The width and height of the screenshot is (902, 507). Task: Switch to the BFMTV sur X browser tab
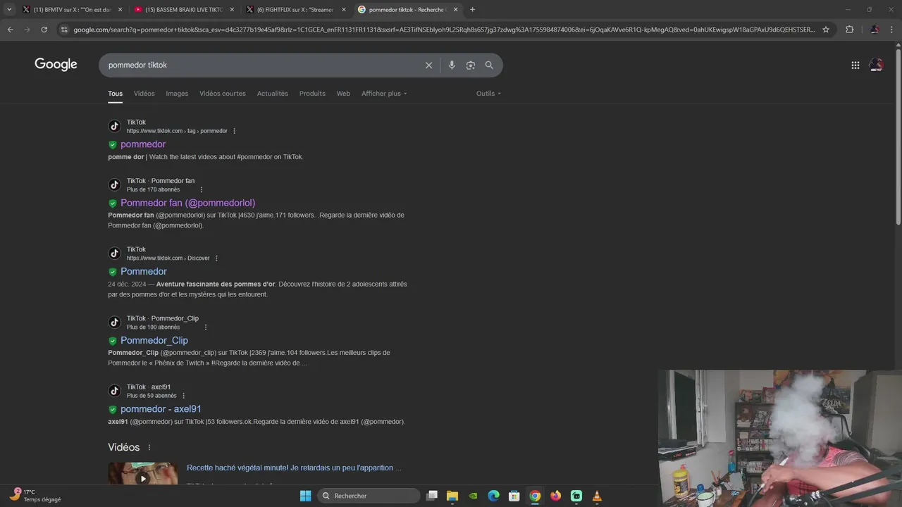[73, 9]
